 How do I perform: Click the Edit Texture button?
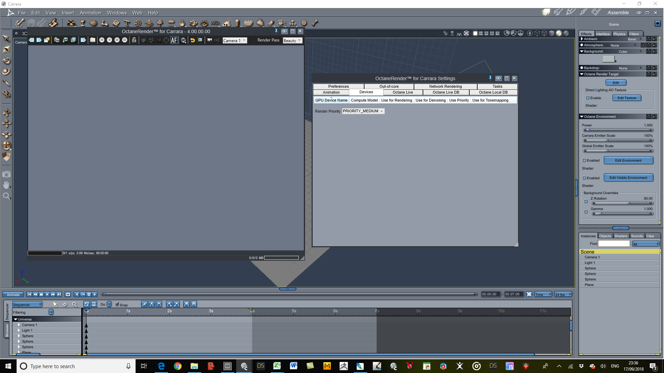click(x=627, y=98)
